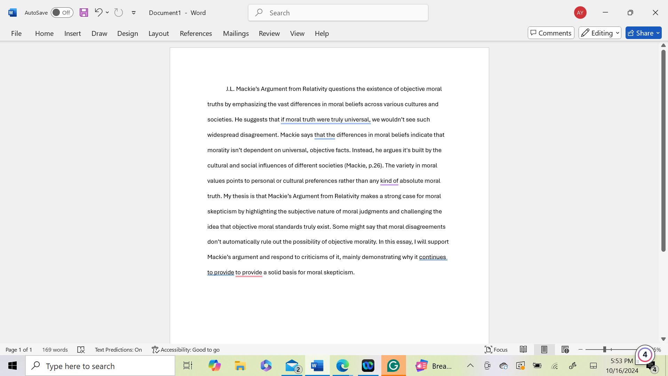Toggle the AutoSave switch
This screenshot has width=668, height=376.
62,13
